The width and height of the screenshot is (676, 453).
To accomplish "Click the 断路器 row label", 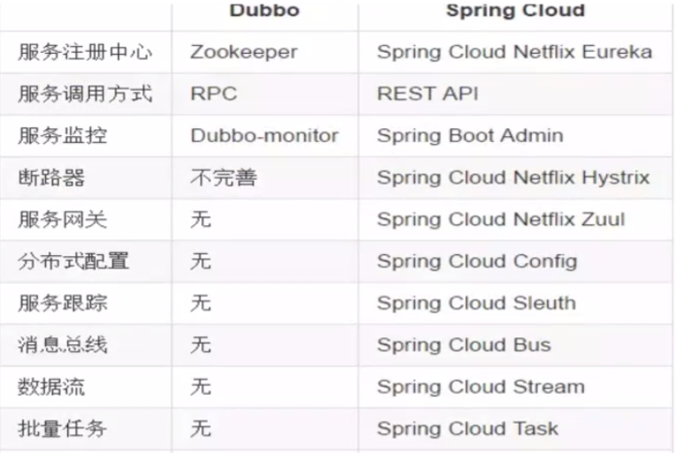I will (x=51, y=177).
